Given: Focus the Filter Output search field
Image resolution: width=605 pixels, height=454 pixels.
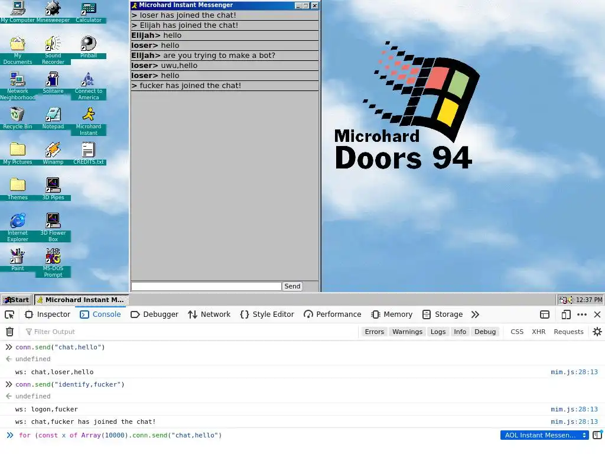Looking at the screenshot, I should (x=192, y=332).
